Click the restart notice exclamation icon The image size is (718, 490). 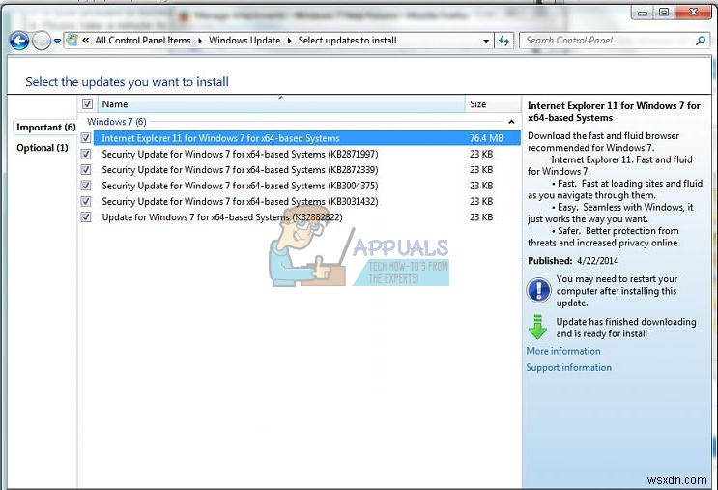tap(538, 290)
